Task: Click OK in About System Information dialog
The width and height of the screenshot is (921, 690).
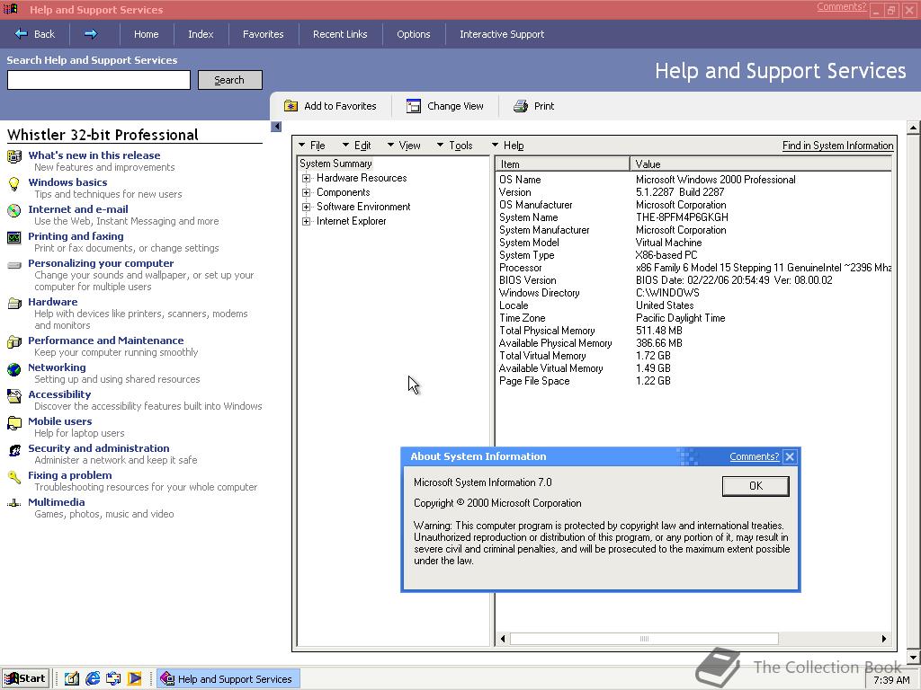Action: pyautogui.click(x=756, y=486)
